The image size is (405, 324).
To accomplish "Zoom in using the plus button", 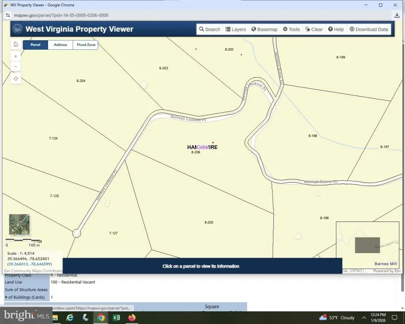I will 16,56.
